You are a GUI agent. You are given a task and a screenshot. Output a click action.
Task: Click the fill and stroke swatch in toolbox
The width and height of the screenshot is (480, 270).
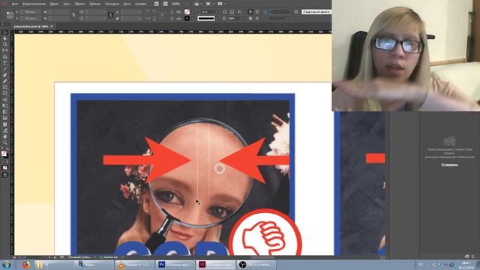(x=4, y=154)
